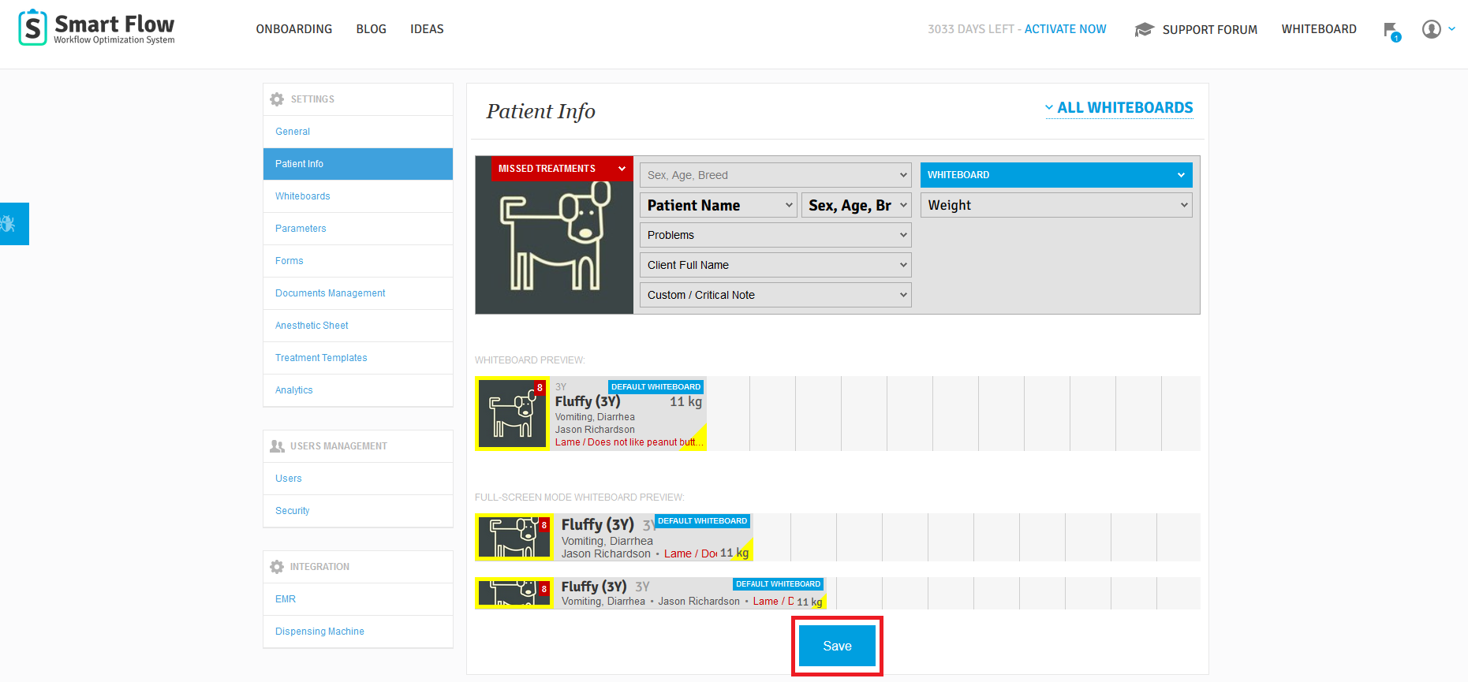Open the Missed Treatments dropdown
Viewport: 1468px width, 682px height.
[x=562, y=169]
